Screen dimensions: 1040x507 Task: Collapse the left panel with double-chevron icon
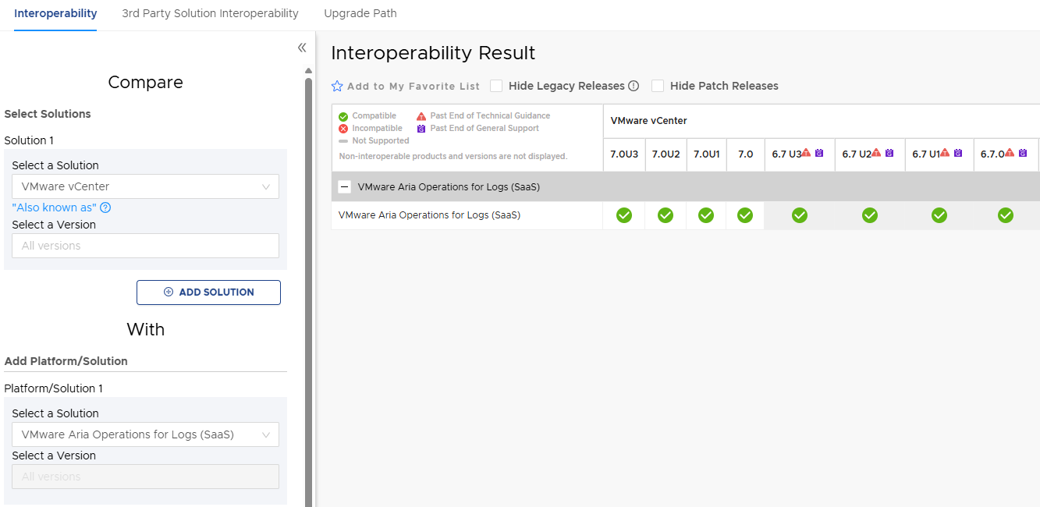[302, 48]
